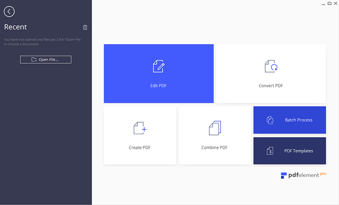
Task: Click the folder icon in Open File button
Action: (x=34, y=59)
